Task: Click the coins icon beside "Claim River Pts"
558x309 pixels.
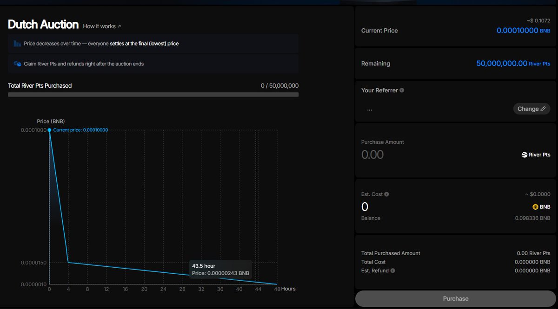Action: tap(17, 64)
